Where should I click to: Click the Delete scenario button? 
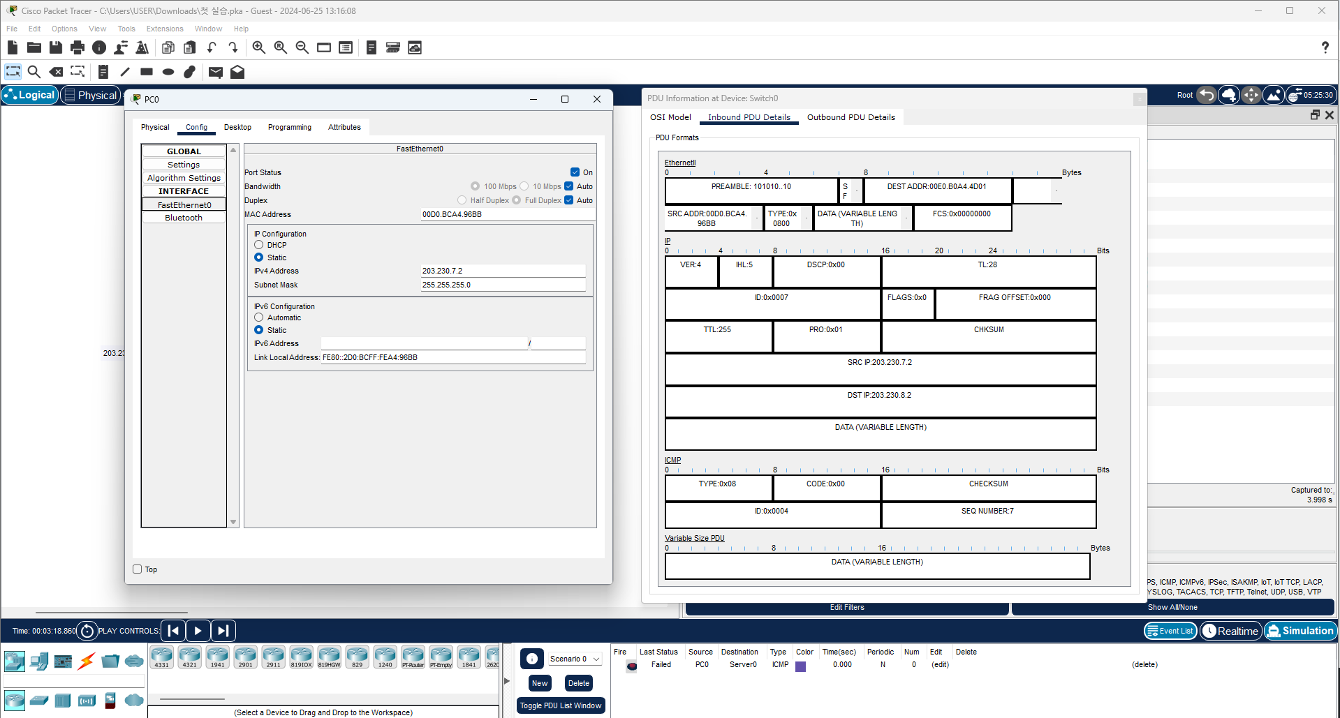(x=579, y=683)
